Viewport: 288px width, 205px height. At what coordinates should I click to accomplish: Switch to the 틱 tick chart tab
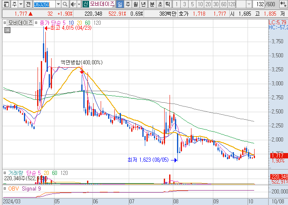[168, 4]
